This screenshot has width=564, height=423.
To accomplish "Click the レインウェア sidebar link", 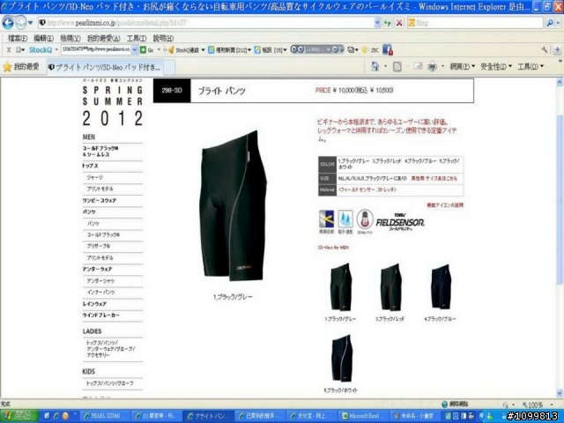I will coord(94,304).
